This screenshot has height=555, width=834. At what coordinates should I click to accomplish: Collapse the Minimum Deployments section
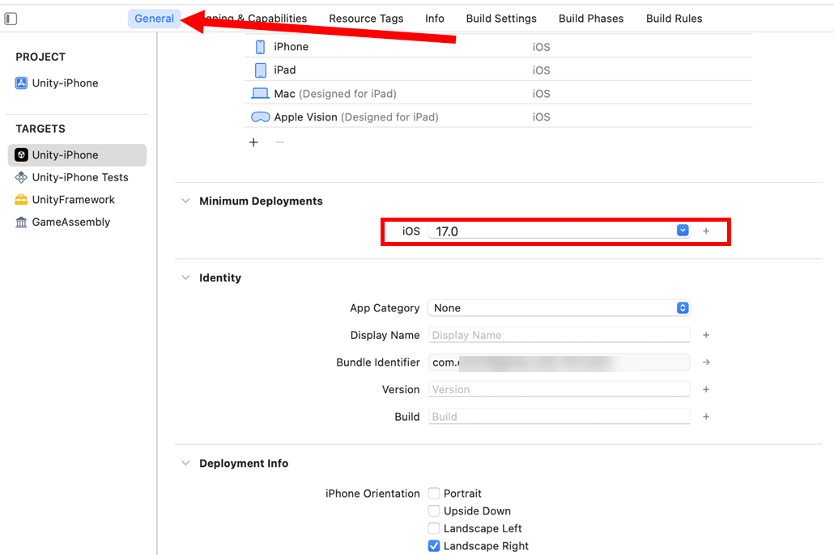tap(185, 201)
